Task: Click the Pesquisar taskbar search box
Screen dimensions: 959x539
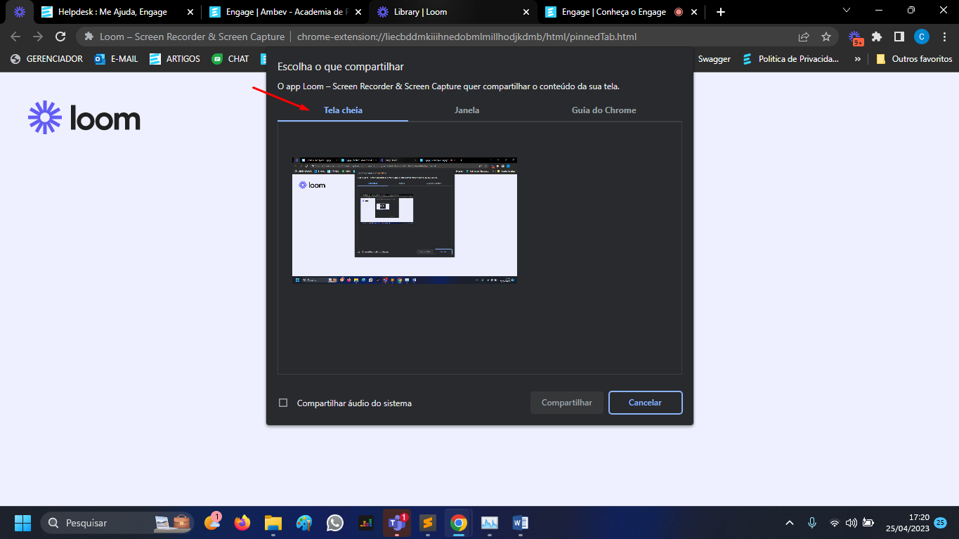Action: (x=118, y=523)
